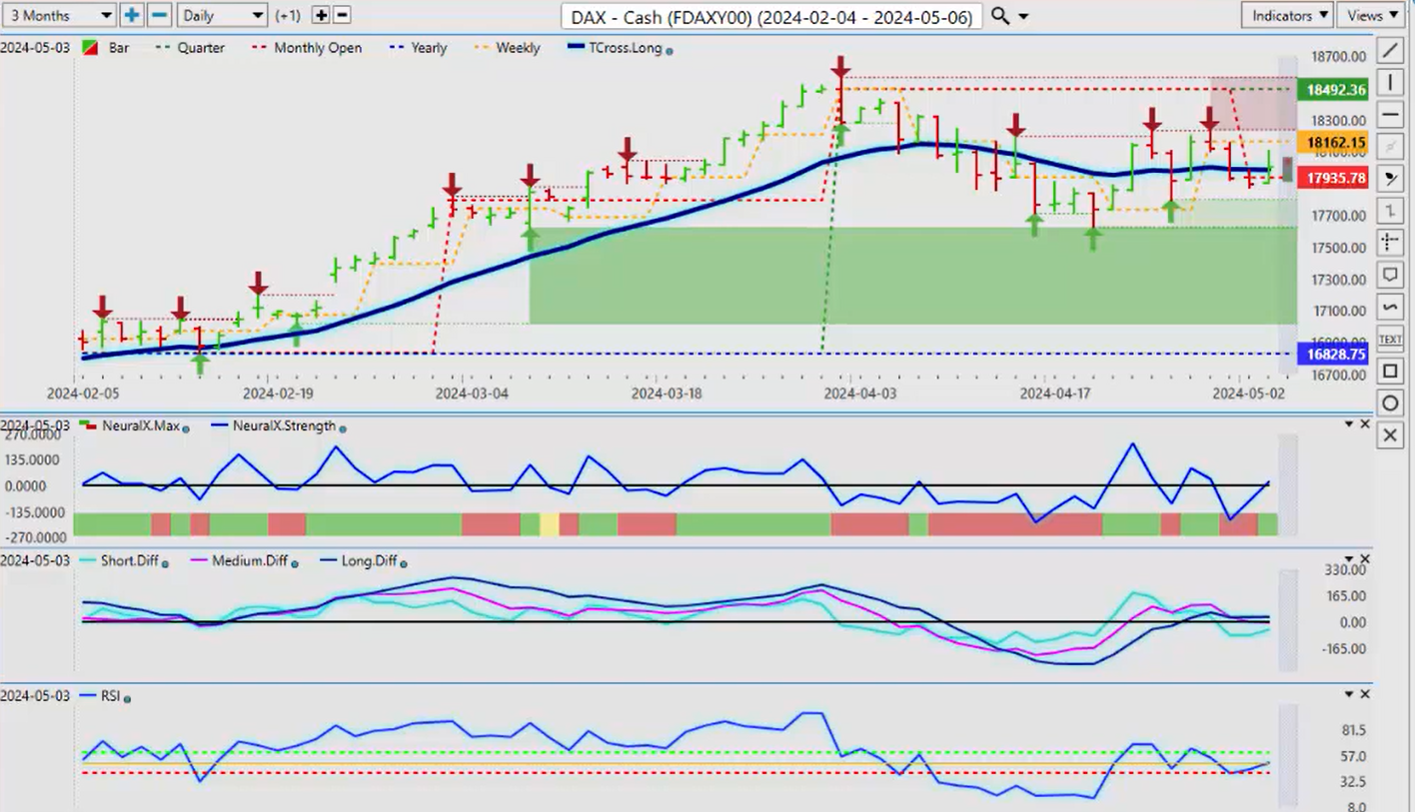Toggle the Quarter legend line
The height and width of the screenshot is (812, 1415).
click(190, 47)
